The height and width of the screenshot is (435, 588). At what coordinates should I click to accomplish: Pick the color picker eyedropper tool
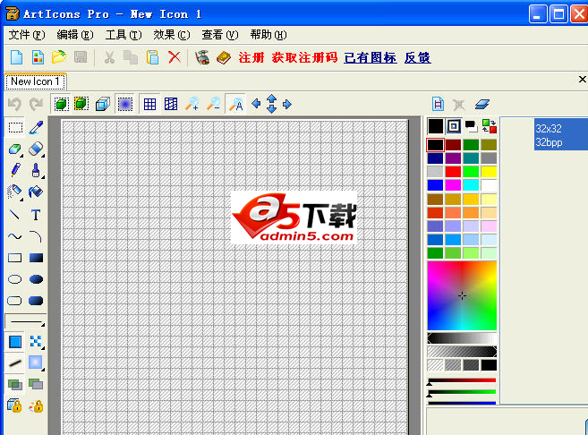(36, 127)
